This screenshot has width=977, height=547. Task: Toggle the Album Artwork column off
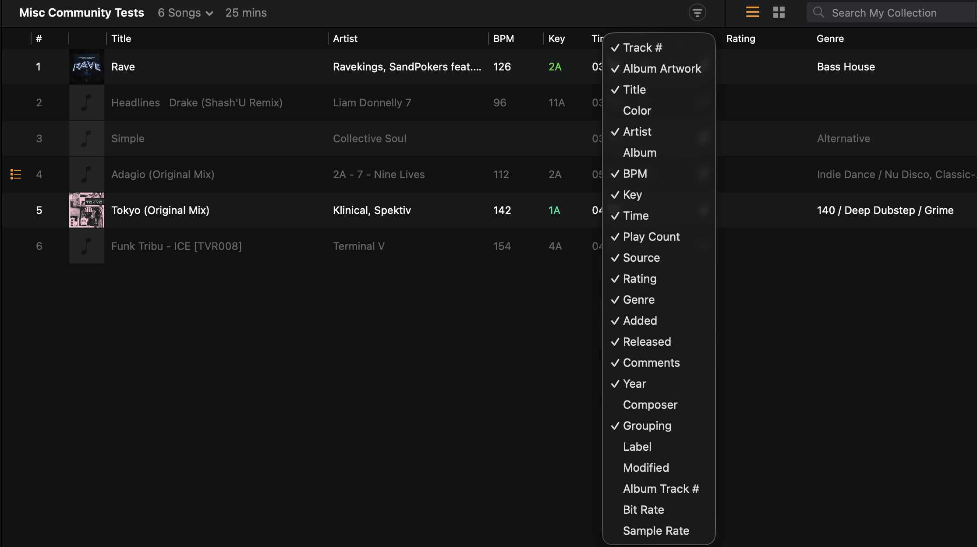(662, 69)
